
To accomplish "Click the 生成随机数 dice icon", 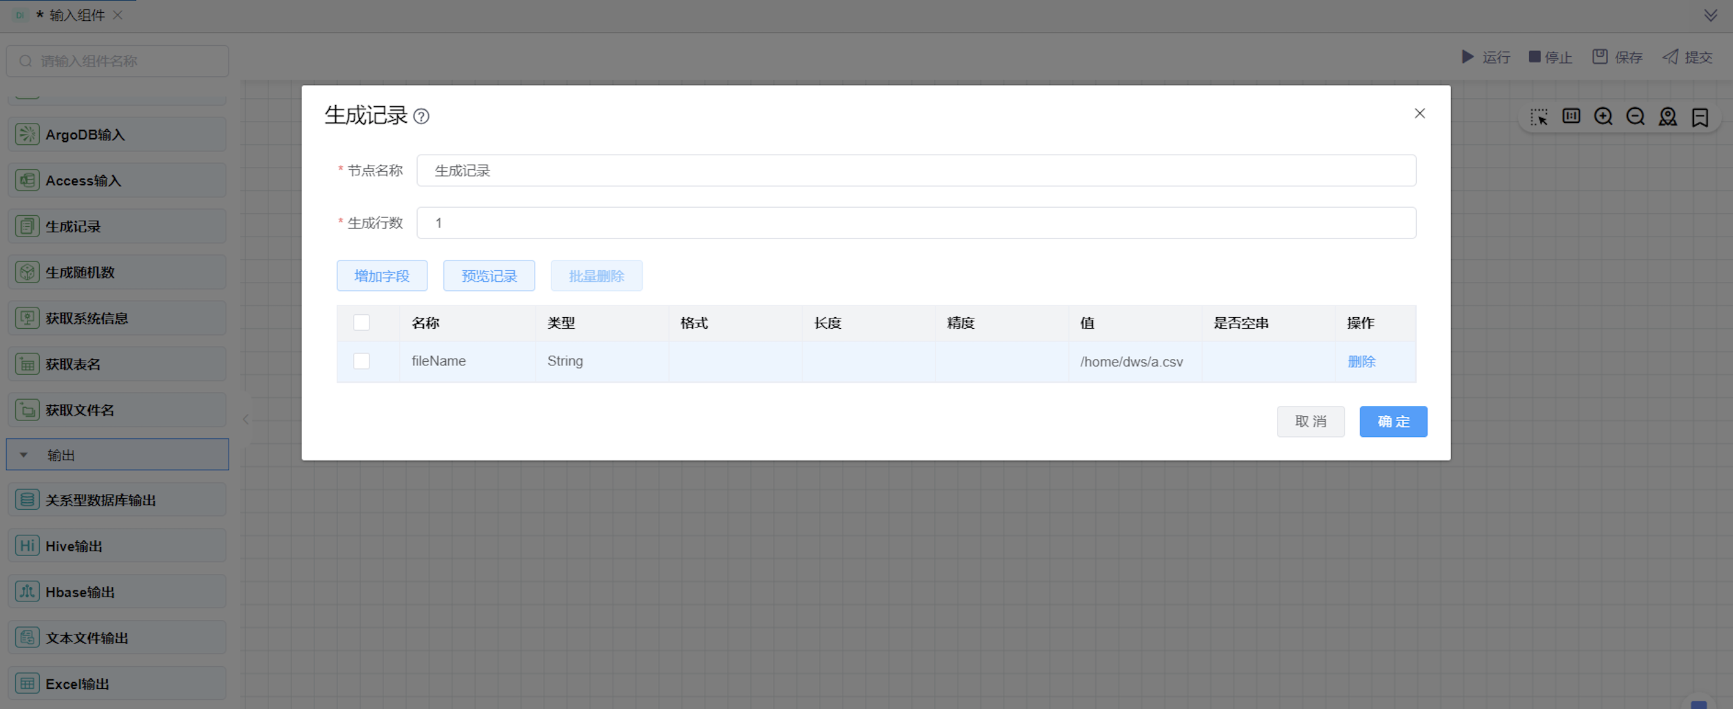I will (27, 273).
